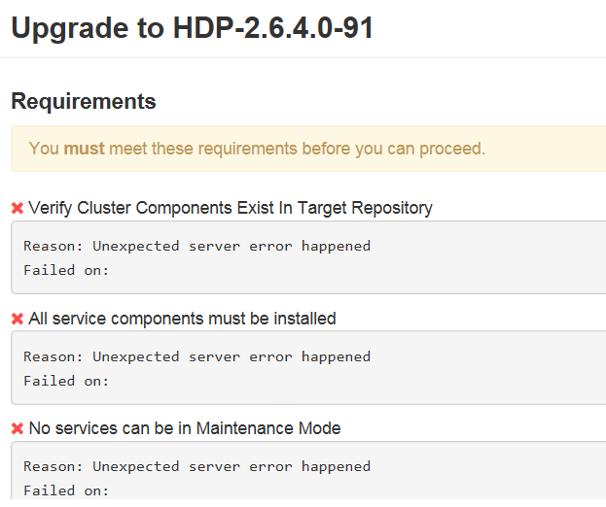Click Failed on line under All service components
The image size is (606, 507).
66,381
